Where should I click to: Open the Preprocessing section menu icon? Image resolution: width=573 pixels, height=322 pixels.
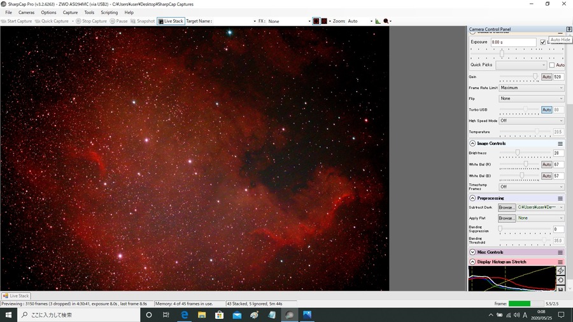click(x=560, y=199)
